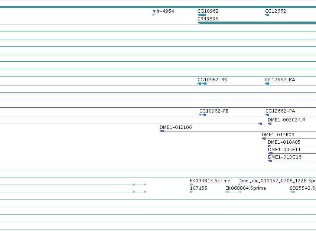Select the CG10962 gene feature glyph

pos(202,15)
